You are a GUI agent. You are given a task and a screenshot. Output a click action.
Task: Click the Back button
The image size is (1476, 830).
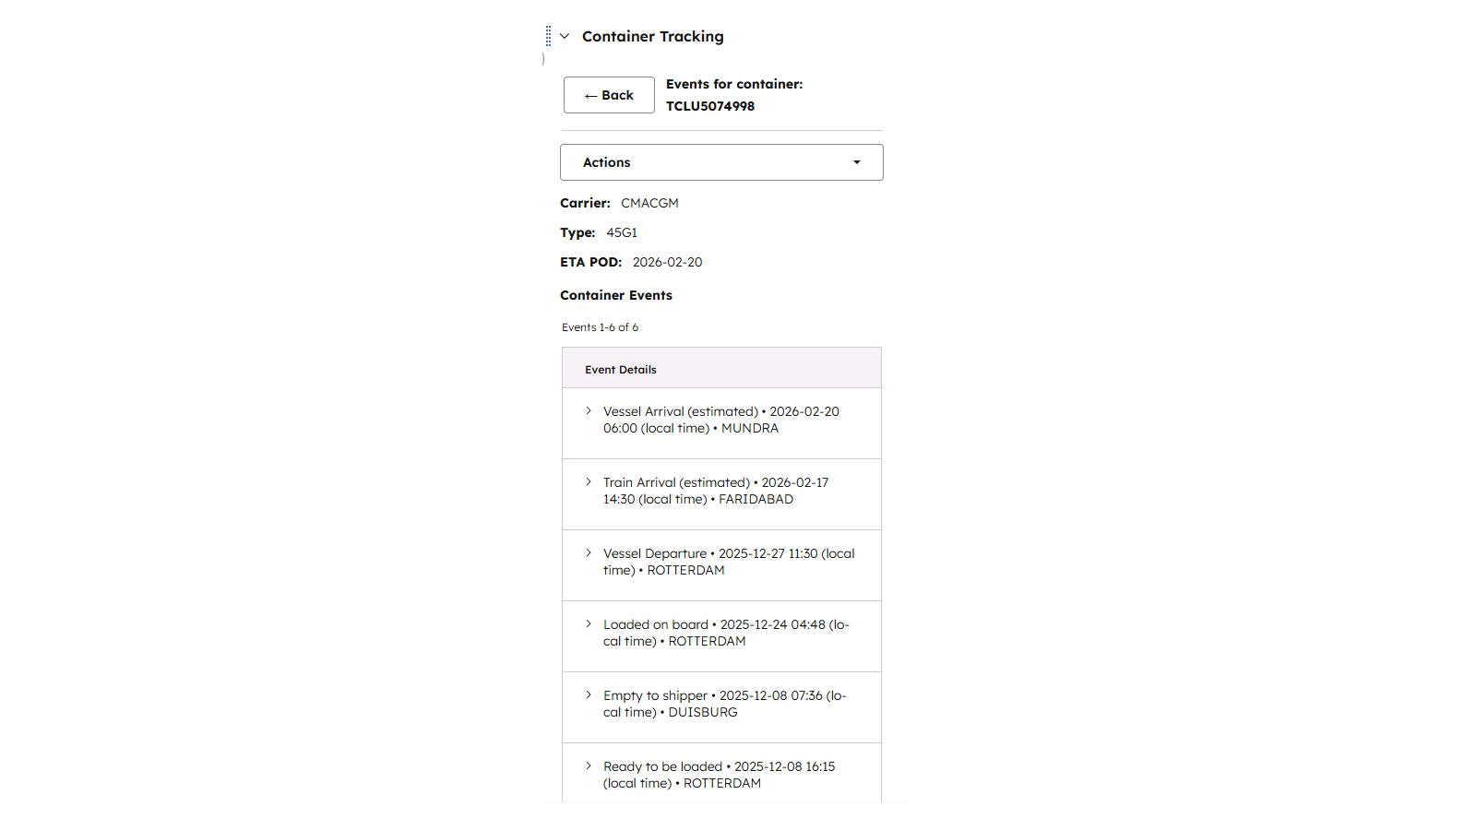609,95
